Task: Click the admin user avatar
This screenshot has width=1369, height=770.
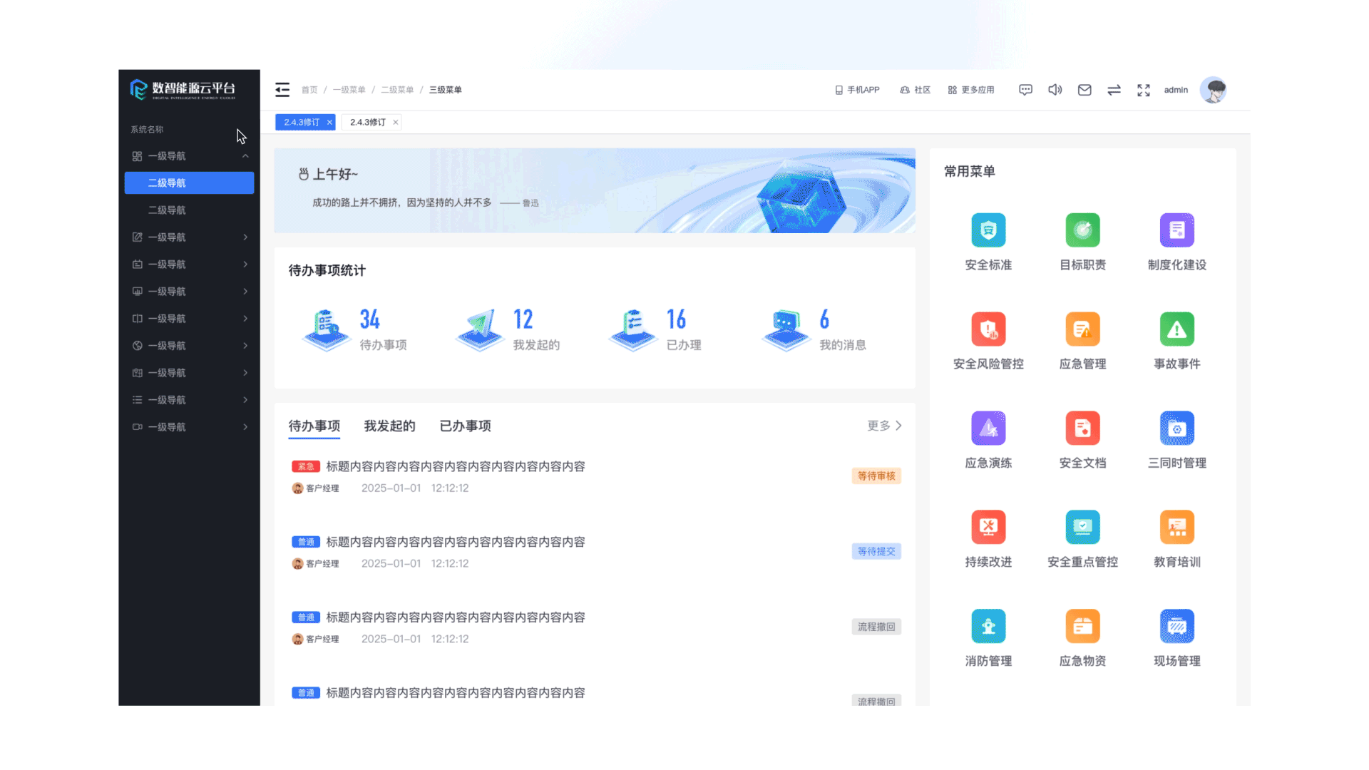Action: [x=1213, y=90]
